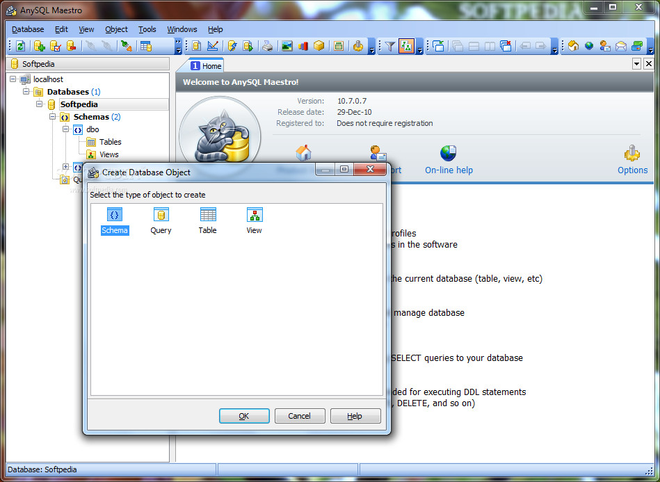
Task: Select the Softpedia database tree item
Action: pyautogui.click(x=79, y=104)
